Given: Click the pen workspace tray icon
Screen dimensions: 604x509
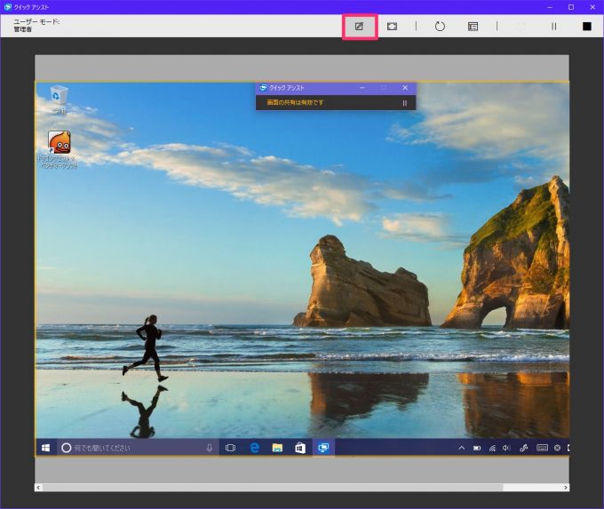Looking at the screenshot, I should click(523, 448).
